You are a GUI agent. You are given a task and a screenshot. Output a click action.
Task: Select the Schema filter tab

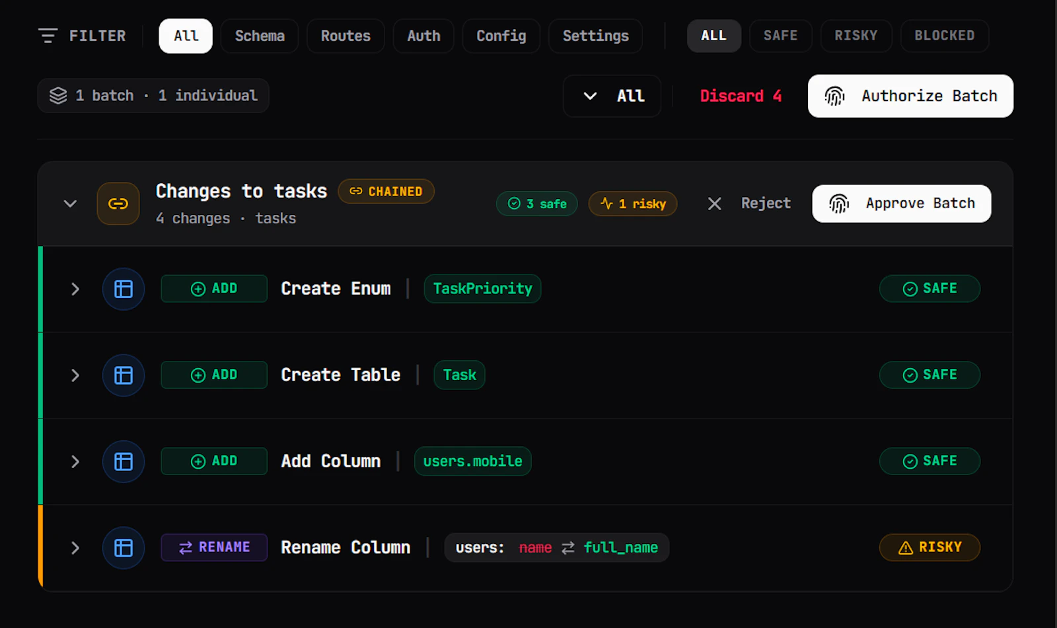coord(260,36)
